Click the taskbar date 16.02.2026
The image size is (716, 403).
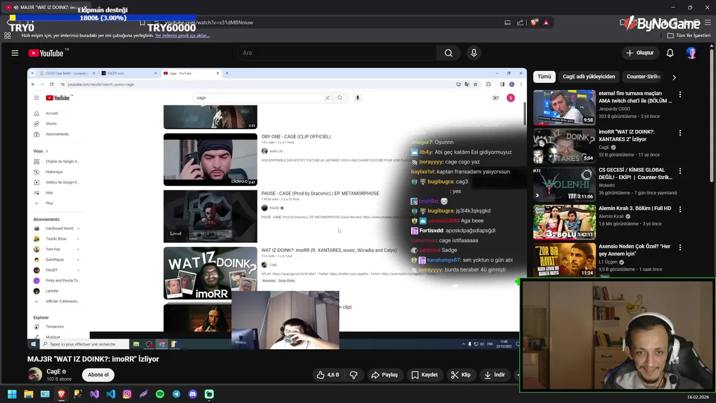tap(699, 397)
